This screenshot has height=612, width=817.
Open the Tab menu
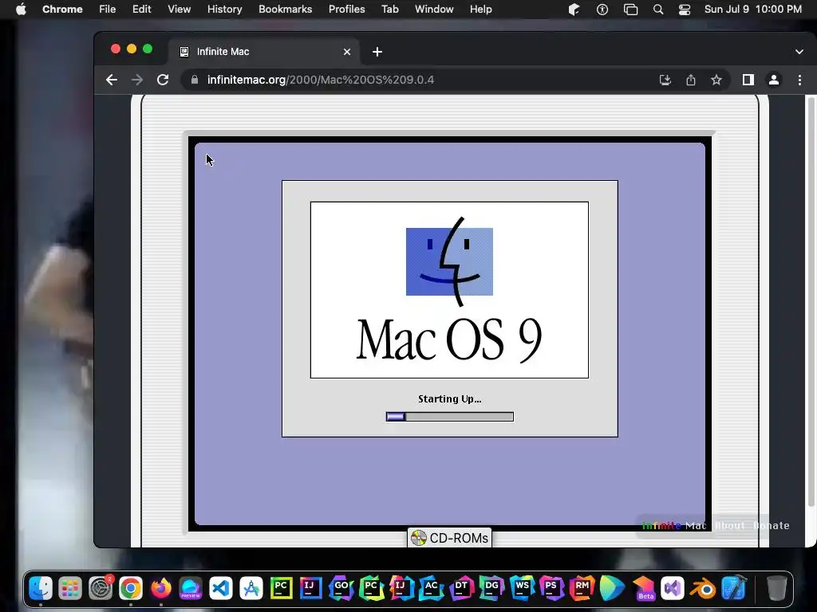pos(389,10)
